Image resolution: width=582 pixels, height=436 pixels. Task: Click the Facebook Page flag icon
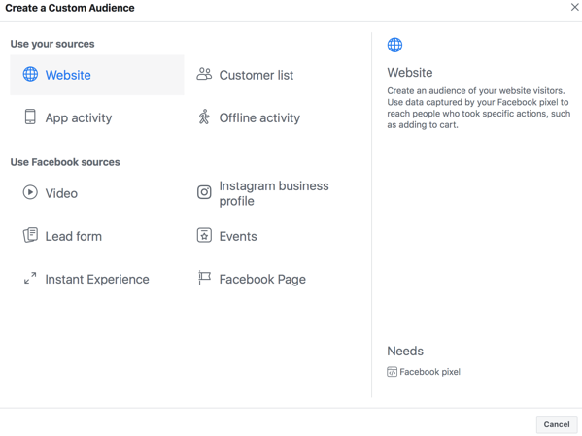point(204,278)
